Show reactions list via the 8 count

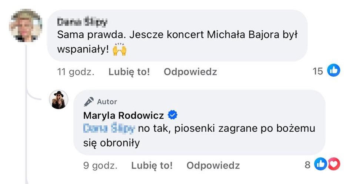[307, 165]
